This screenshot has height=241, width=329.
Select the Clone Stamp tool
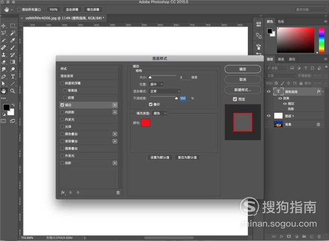(4, 55)
